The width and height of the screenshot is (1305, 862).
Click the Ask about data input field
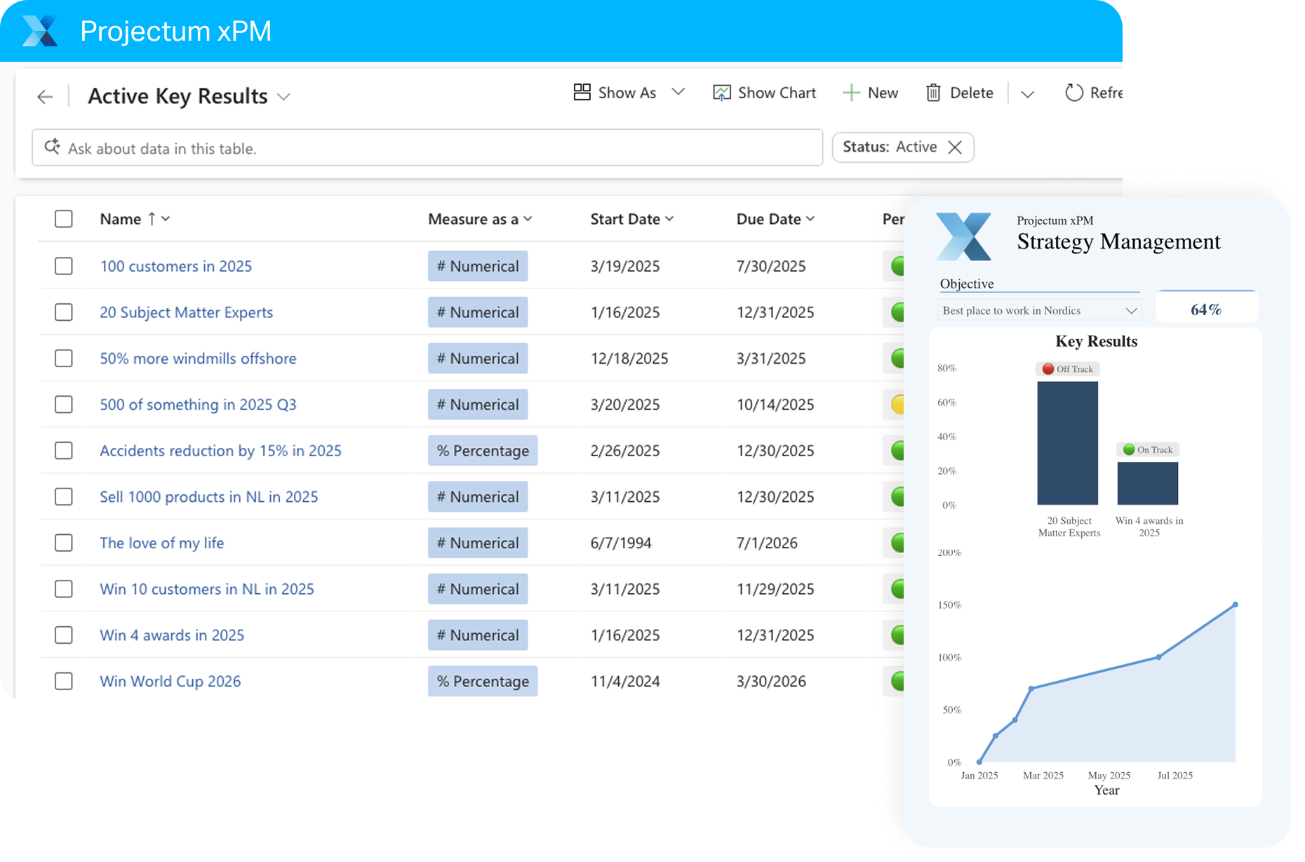(435, 148)
